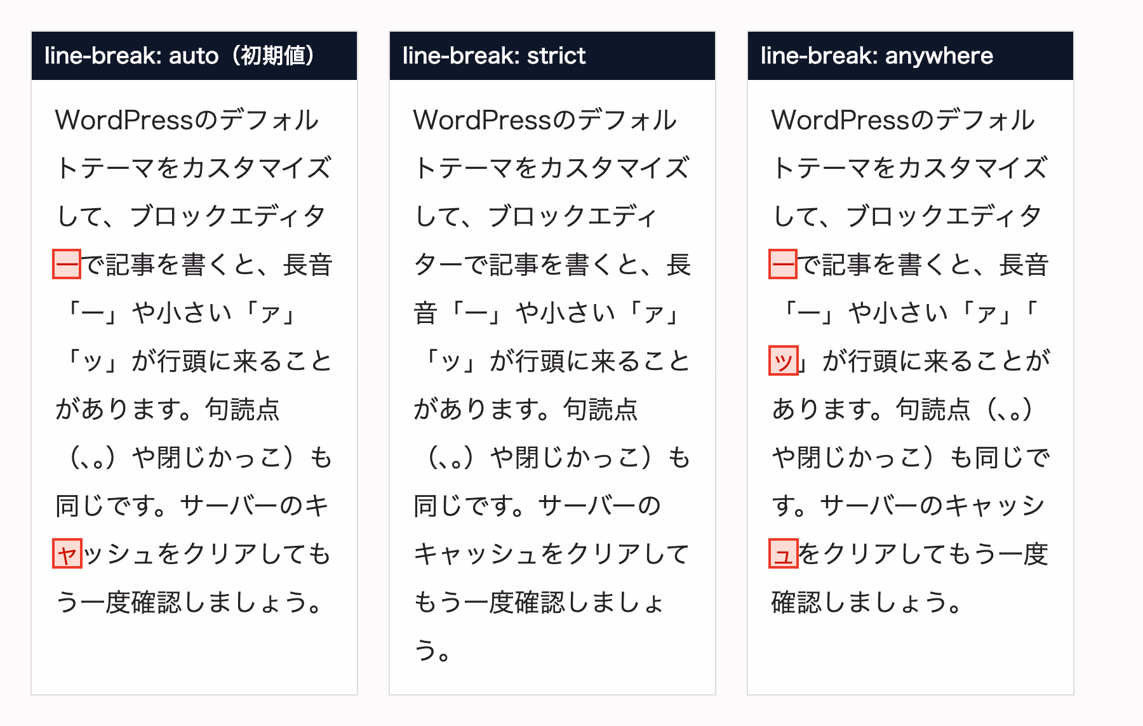This screenshot has width=1143, height=726.
Task: Click '同じです。サーバーのキ' in auto panel
Action: (x=192, y=506)
